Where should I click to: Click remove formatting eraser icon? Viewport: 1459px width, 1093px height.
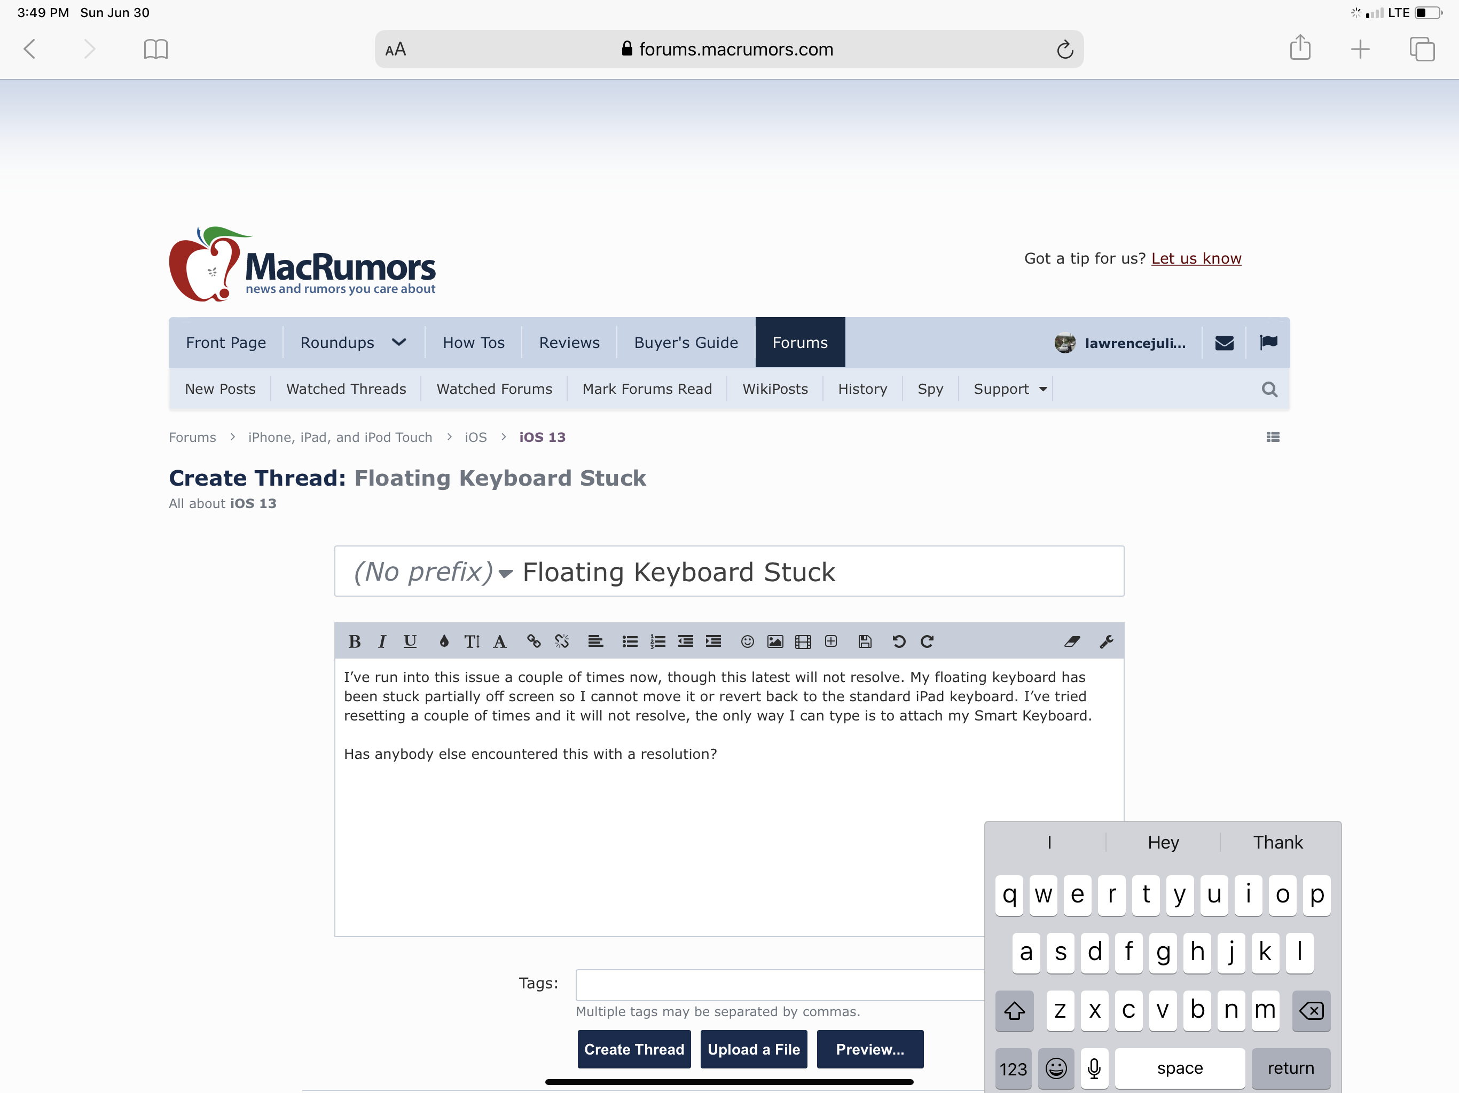tap(1072, 641)
